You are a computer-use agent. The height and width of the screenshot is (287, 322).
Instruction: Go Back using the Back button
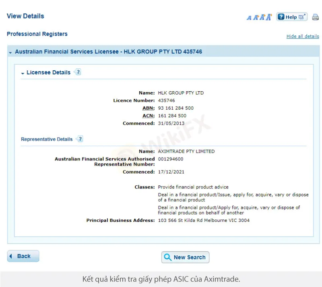[23, 256]
